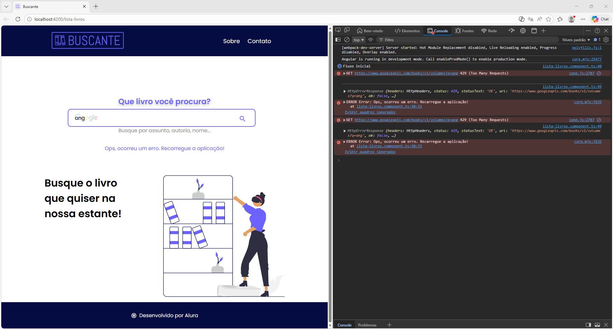
Task: Open the Níveis padrão log levels dropdown
Action: (576, 40)
